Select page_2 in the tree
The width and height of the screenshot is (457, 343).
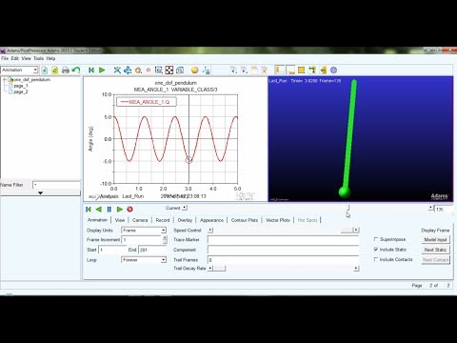click(21, 91)
